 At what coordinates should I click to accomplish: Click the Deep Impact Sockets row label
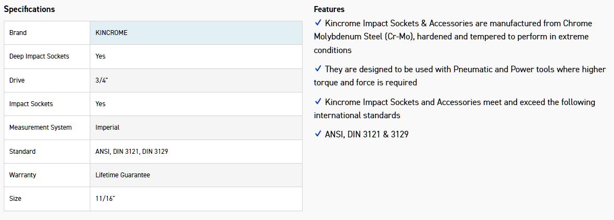pos(39,56)
